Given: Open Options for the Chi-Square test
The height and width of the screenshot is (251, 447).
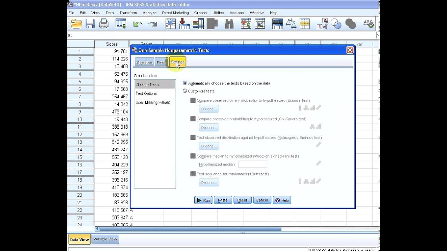Looking at the screenshot, I should click(x=209, y=127).
